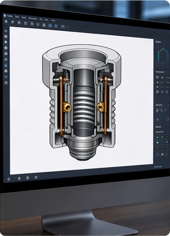The height and width of the screenshot is (236, 170).
Task: Toggle the yellow light dot in right panel
Action: pos(158,82)
